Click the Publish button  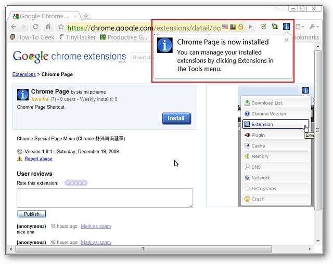coord(31,214)
